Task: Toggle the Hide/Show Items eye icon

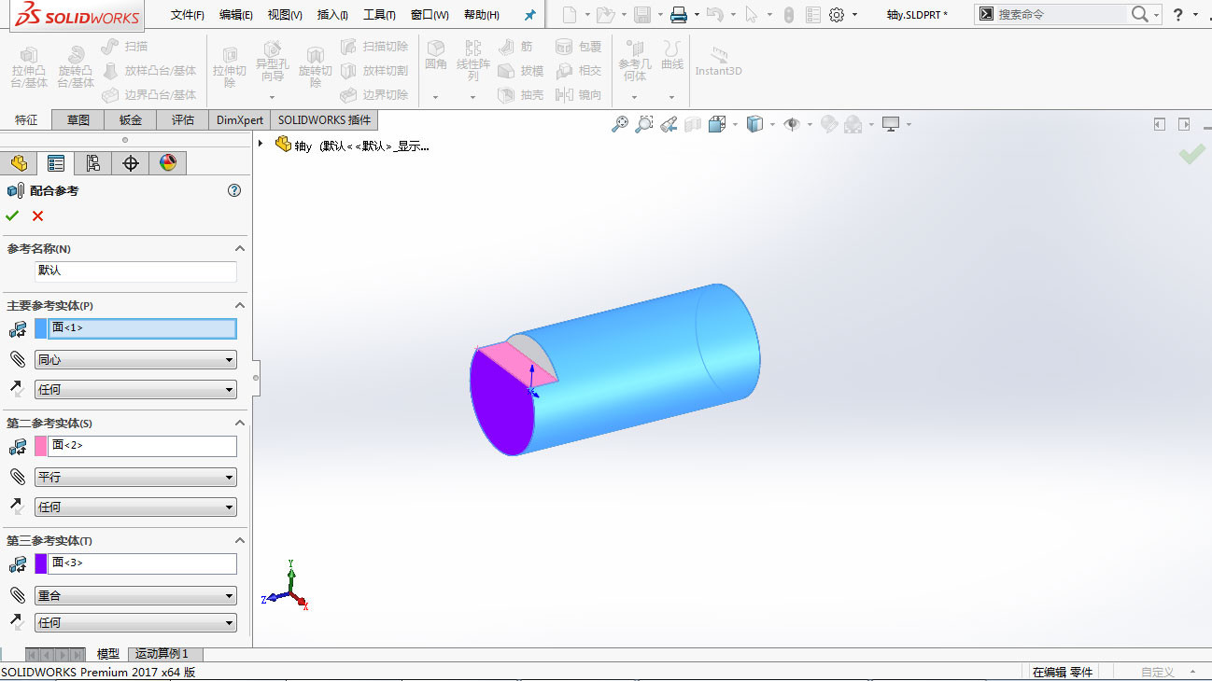Action: tap(791, 124)
